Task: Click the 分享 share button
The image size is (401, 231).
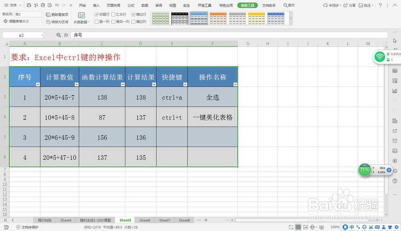Action: point(349,5)
